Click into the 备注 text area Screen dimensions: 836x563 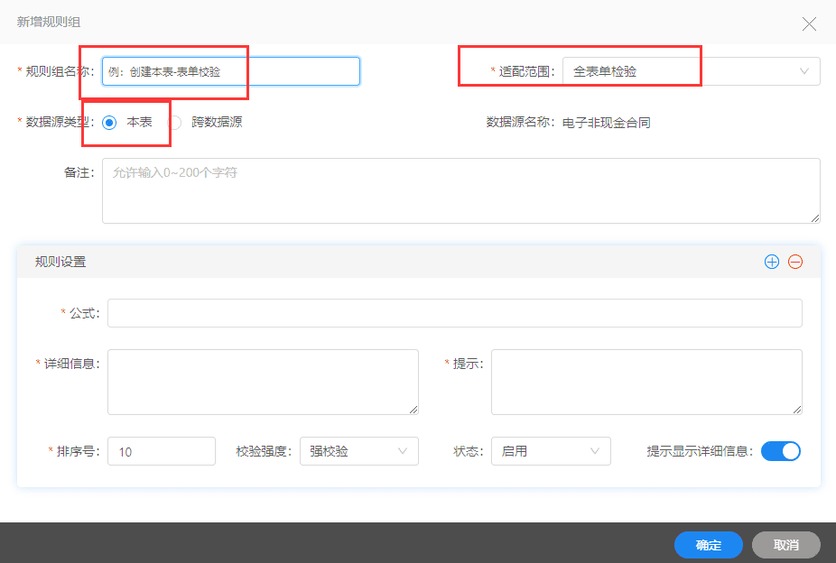pos(461,190)
